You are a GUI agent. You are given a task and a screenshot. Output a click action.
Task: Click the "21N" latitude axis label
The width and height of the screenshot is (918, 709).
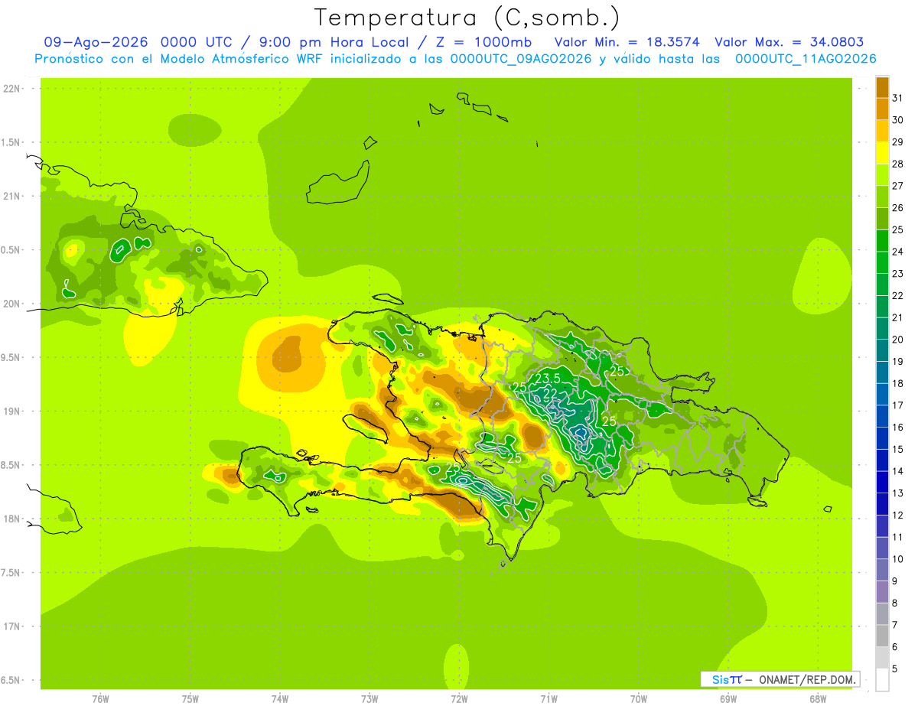[13, 197]
